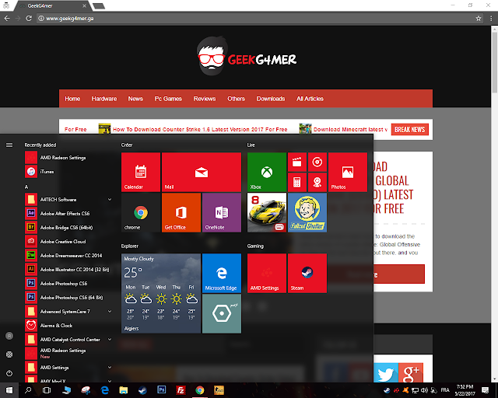Open the Google Plus social button
Screen dimensions: 498x398
click(411, 374)
